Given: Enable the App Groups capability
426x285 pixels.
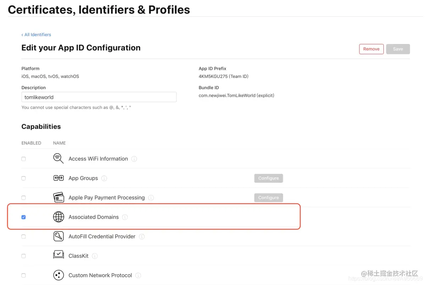Looking at the screenshot, I should tap(23, 178).
